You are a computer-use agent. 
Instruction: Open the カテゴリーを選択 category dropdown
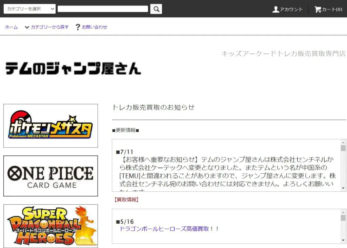tap(29, 9)
